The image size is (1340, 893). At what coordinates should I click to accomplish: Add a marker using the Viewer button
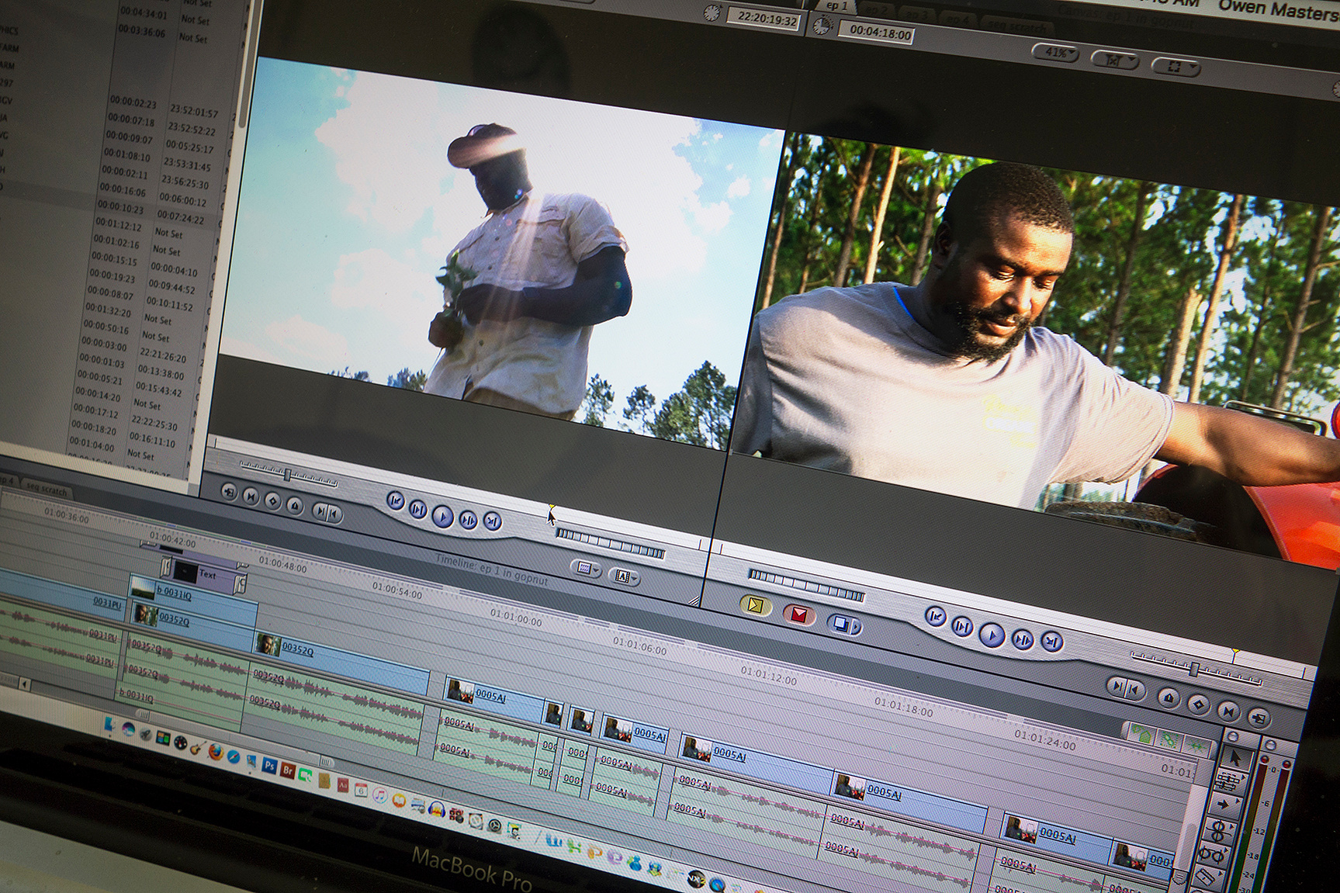tap(295, 505)
